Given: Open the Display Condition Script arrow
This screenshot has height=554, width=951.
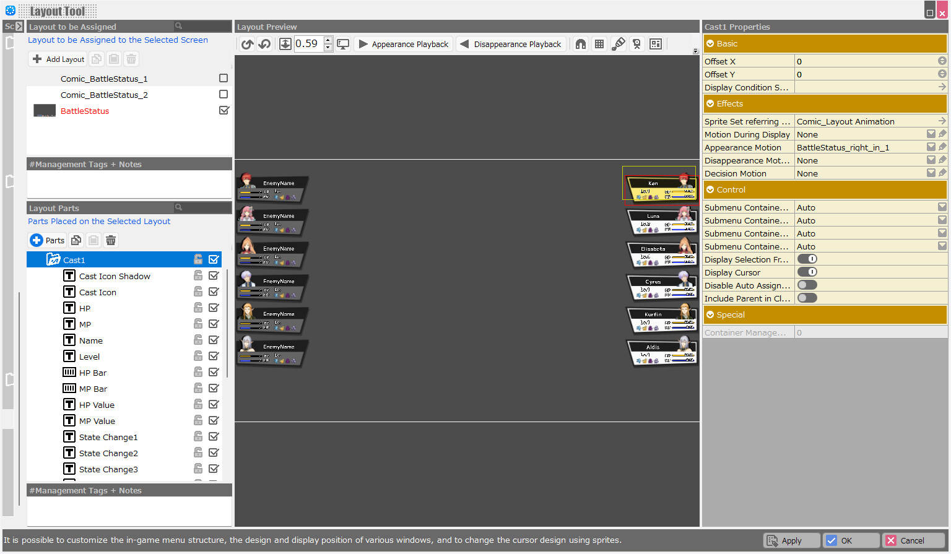Looking at the screenshot, I should coord(942,87).
